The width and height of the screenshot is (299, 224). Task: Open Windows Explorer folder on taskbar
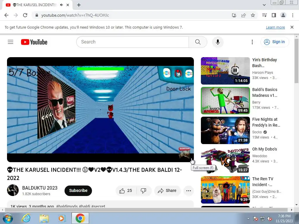click(x=44, y=218)
